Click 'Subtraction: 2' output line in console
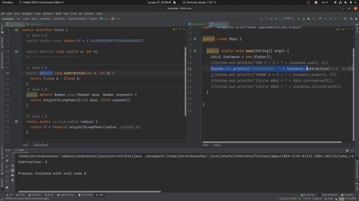359x201 pixels. tap(33, 162)
